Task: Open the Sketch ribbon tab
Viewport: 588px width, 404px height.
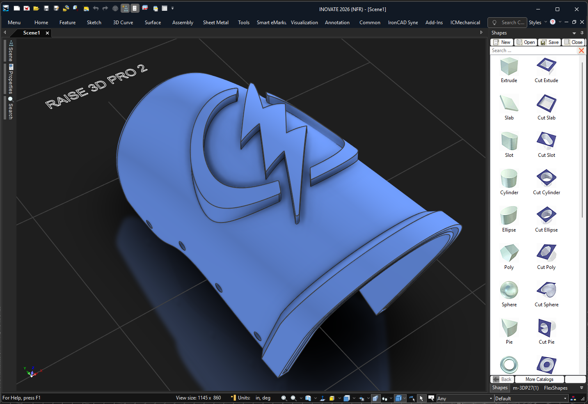Action: (94, 23)
